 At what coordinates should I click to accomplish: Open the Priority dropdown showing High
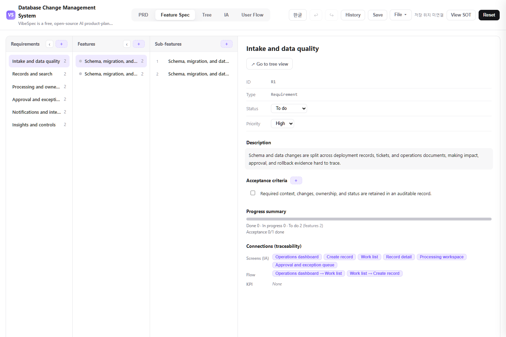pyautogui.click(x=282, y=124)
